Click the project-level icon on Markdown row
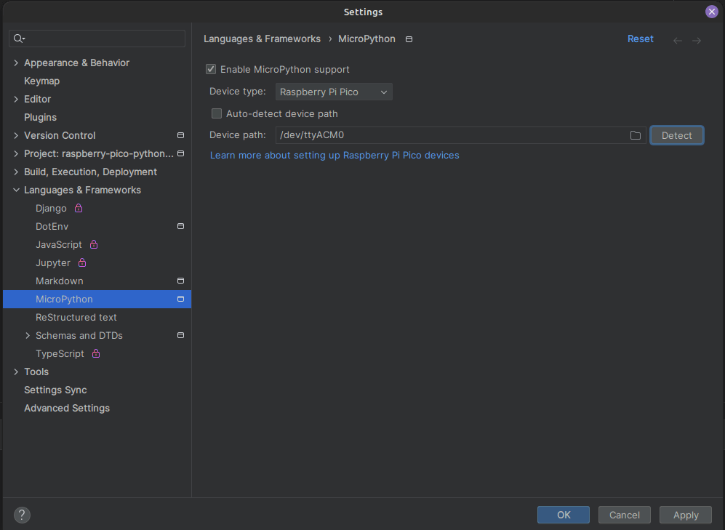This screenshot has height=530, width=725. [x=181, y=281]
